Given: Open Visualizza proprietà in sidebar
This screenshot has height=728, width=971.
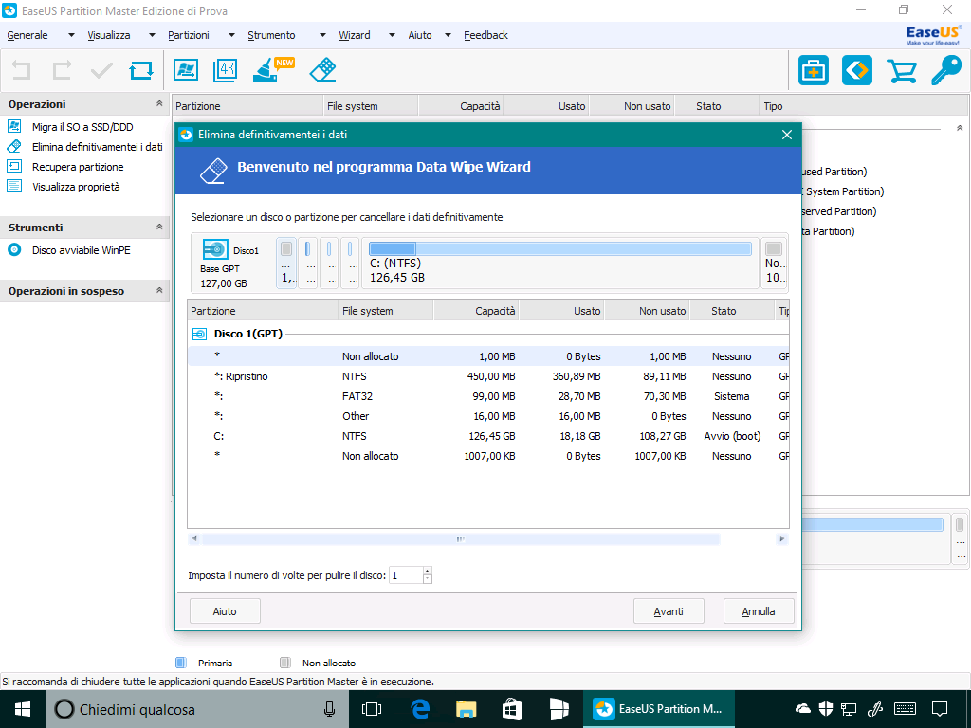Looking at the screenshot, I should tap(76, 187).
